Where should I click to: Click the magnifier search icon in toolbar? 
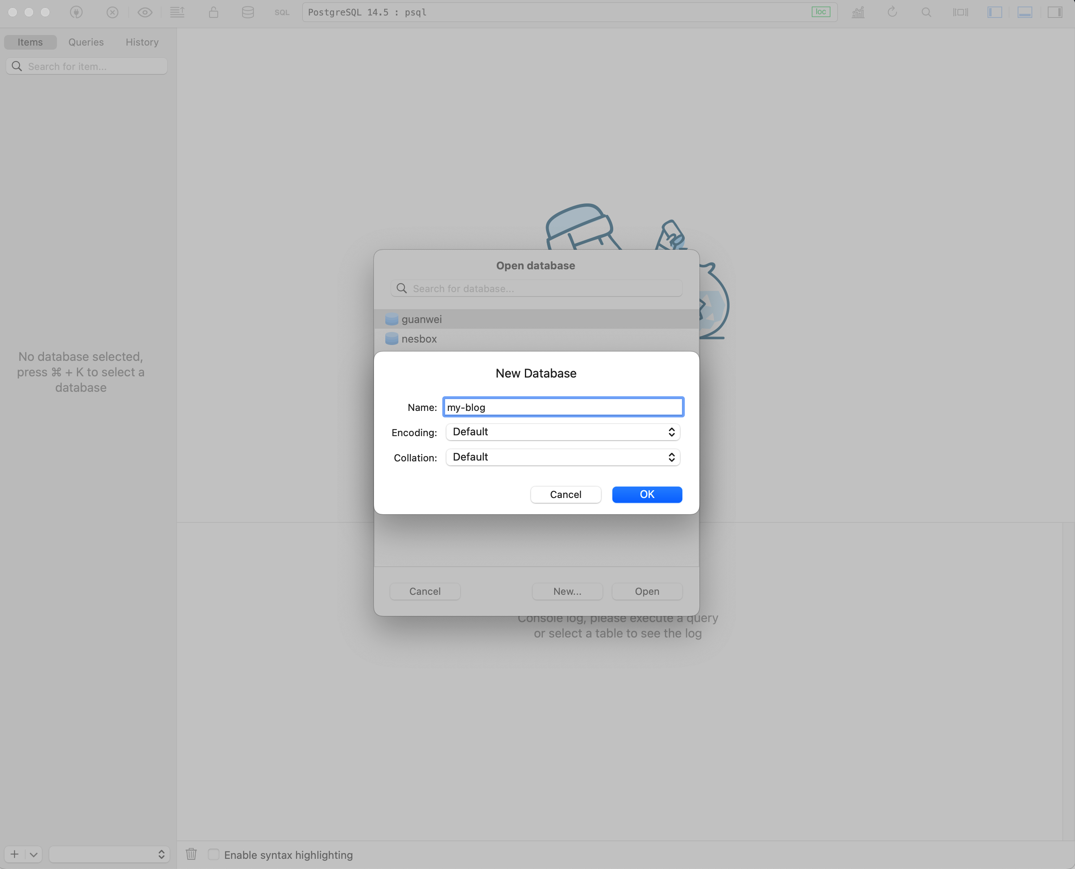[926, 13]
